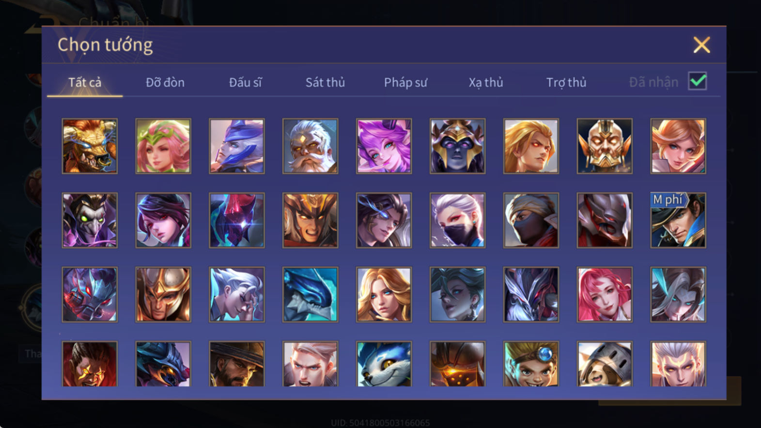Switch to the Đỡ đòn tab

pos(165,82)
